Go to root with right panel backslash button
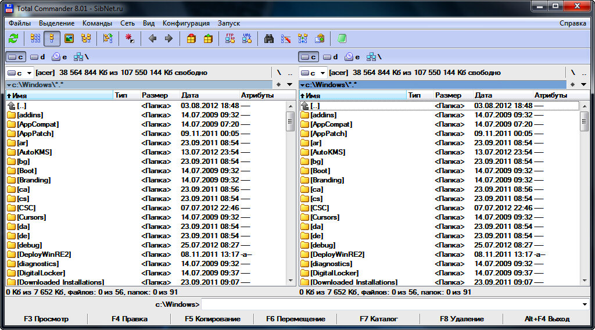The height and width of the screenshot is (330, 595). [x=572, y=73]
